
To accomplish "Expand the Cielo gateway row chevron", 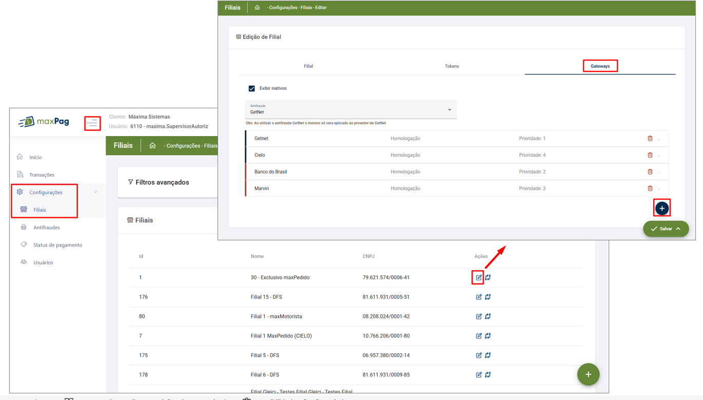I will [659, 156].
